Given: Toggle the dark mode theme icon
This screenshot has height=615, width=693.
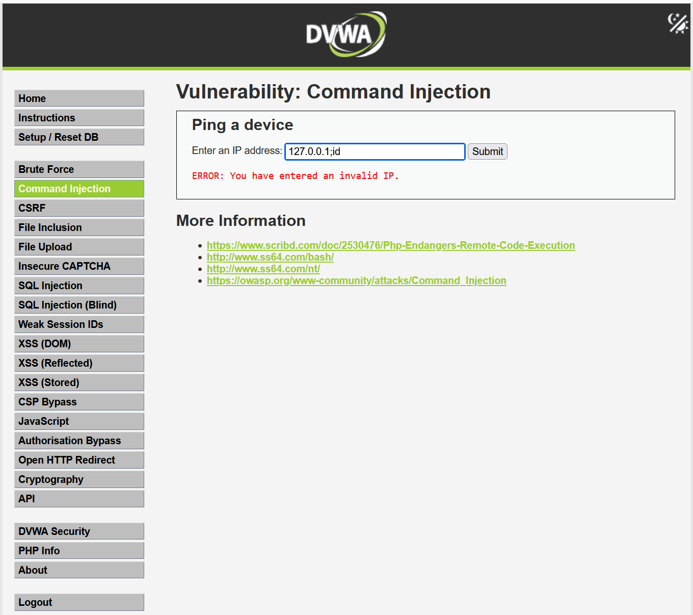Looking at the screenshot, I should pos(678,23).
